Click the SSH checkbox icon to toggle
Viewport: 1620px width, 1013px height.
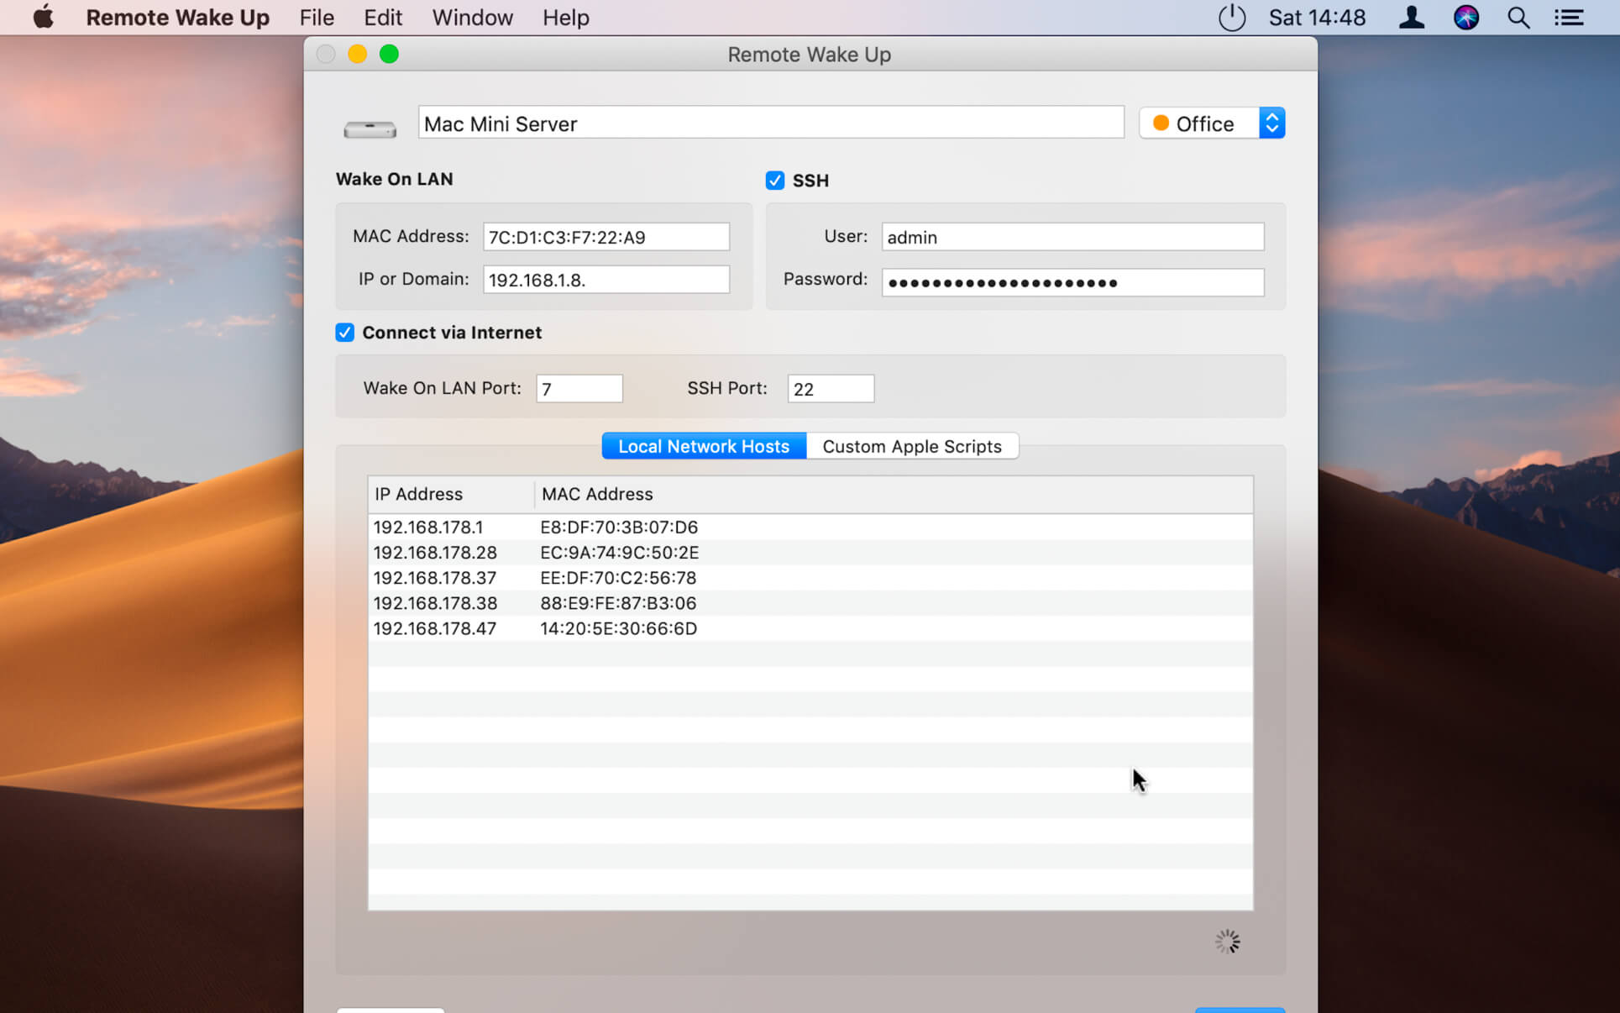[774, 180]
